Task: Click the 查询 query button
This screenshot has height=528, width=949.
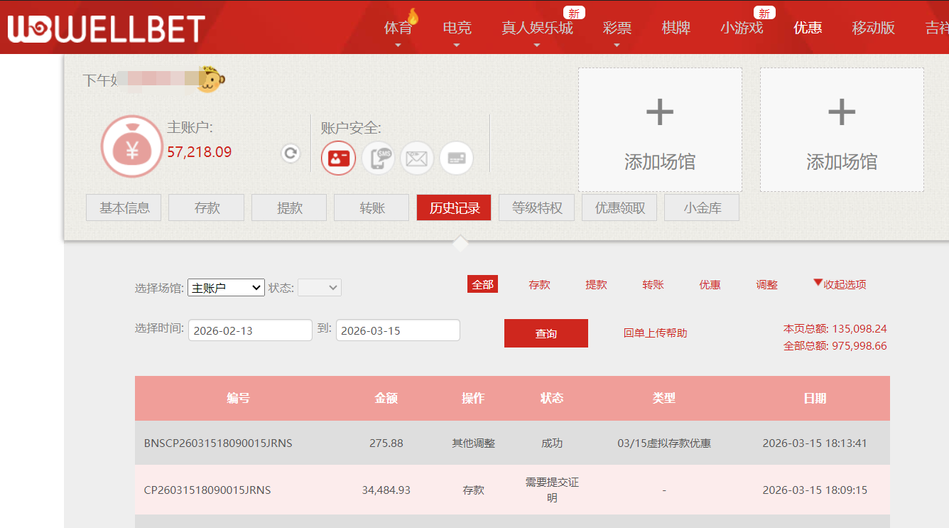Action: 546,333
